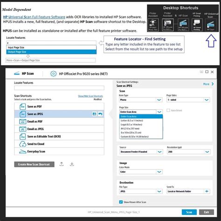221x221 pixels.
Task: Import scan shortcuts with download icon
Action: 72,164
